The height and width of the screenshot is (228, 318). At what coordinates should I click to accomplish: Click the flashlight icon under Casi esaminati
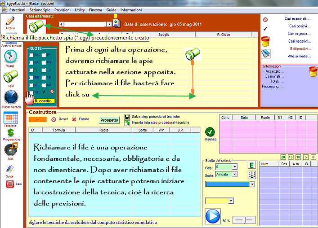36,26
